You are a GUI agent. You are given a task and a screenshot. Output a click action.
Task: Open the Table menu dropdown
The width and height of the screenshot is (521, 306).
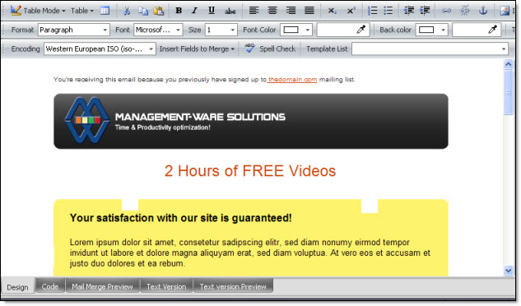click(82, 11)
